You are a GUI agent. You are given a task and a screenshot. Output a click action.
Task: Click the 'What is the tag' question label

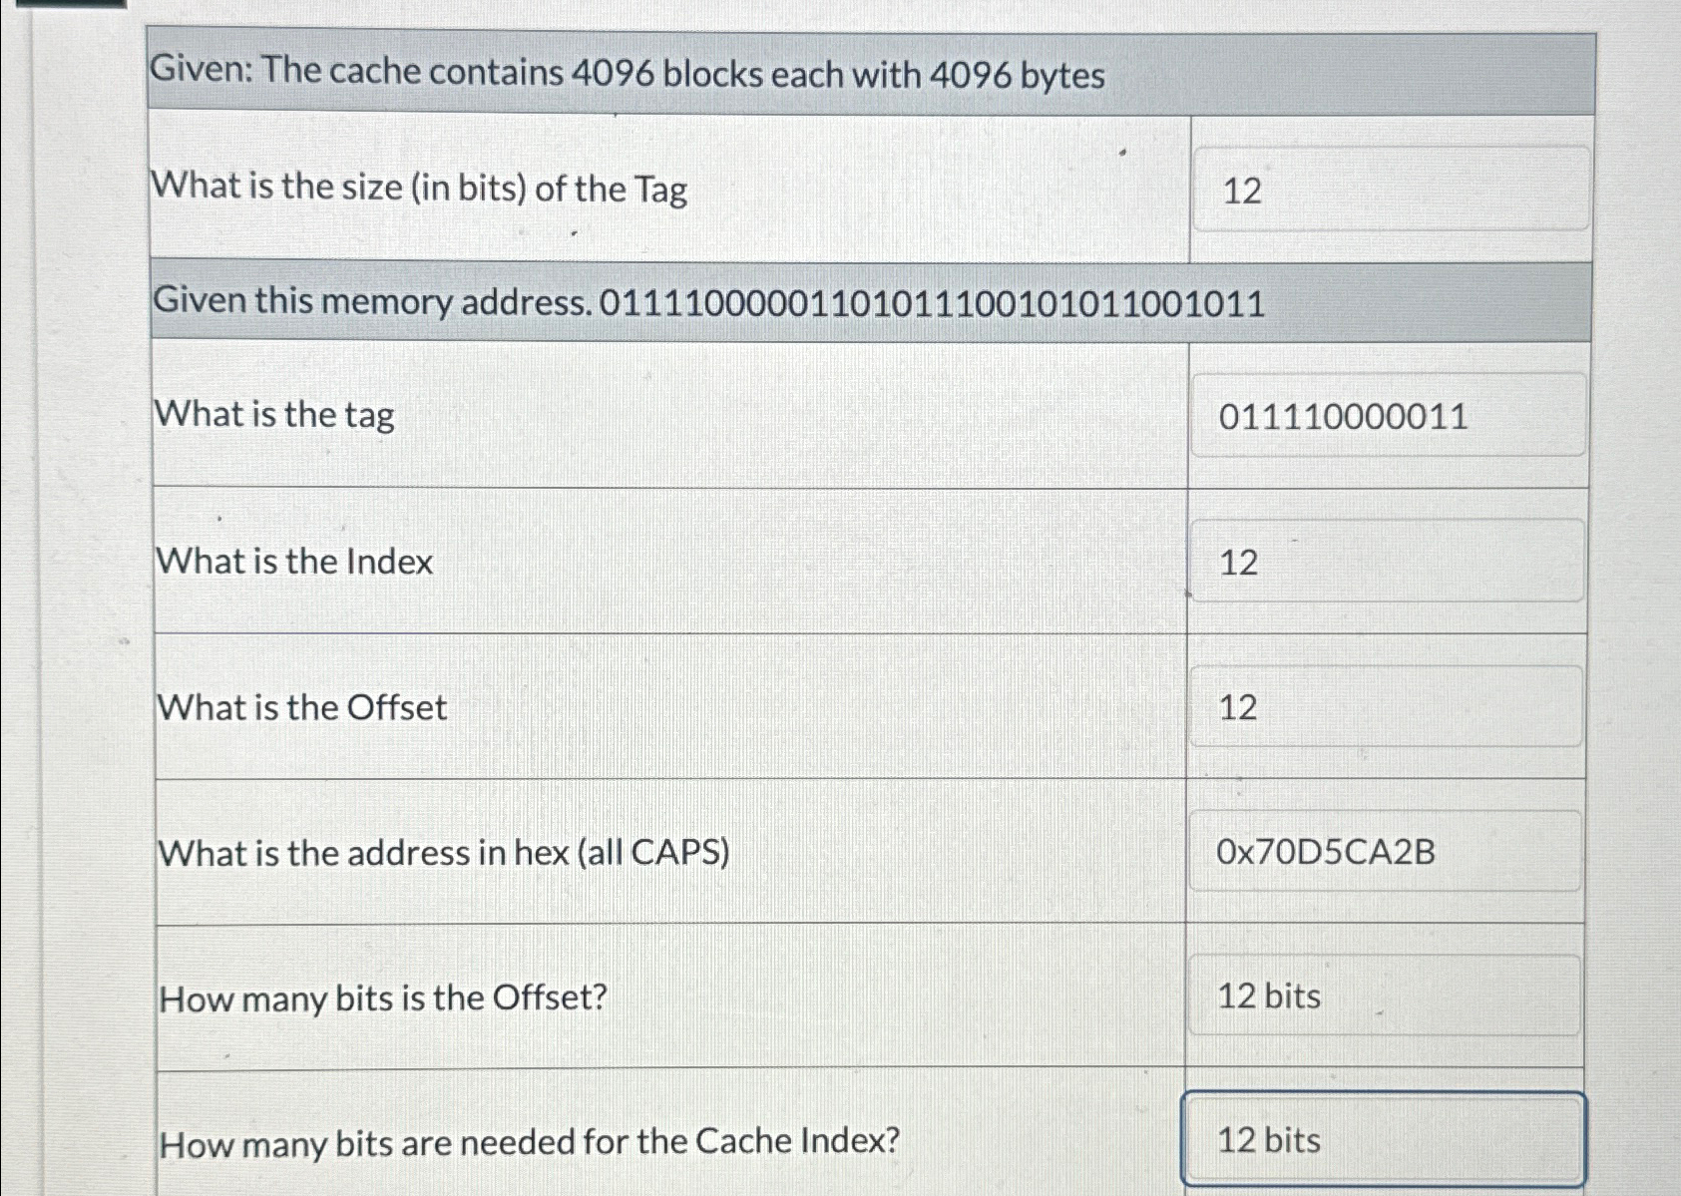point(275,415)
